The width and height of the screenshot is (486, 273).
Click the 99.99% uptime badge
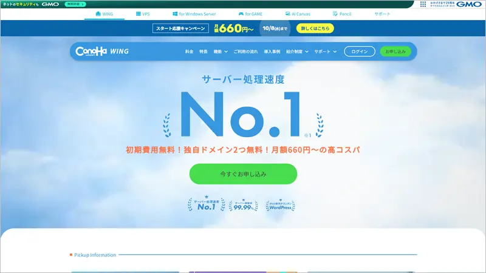coord(243,204)
